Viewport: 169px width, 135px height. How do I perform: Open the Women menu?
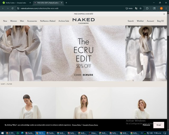pyautogui.click(x=13, y=21)
